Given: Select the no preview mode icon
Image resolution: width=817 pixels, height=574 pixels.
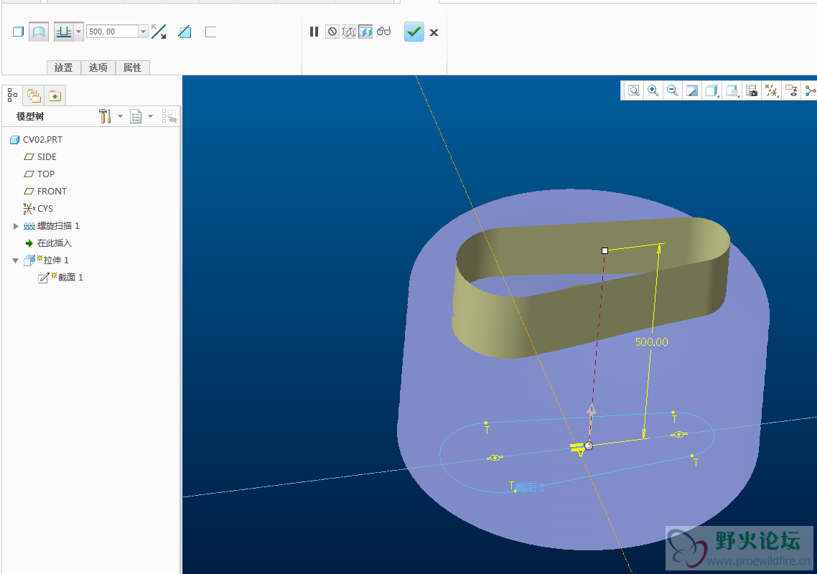Looking at the screenshot, I should click(332, 32).
